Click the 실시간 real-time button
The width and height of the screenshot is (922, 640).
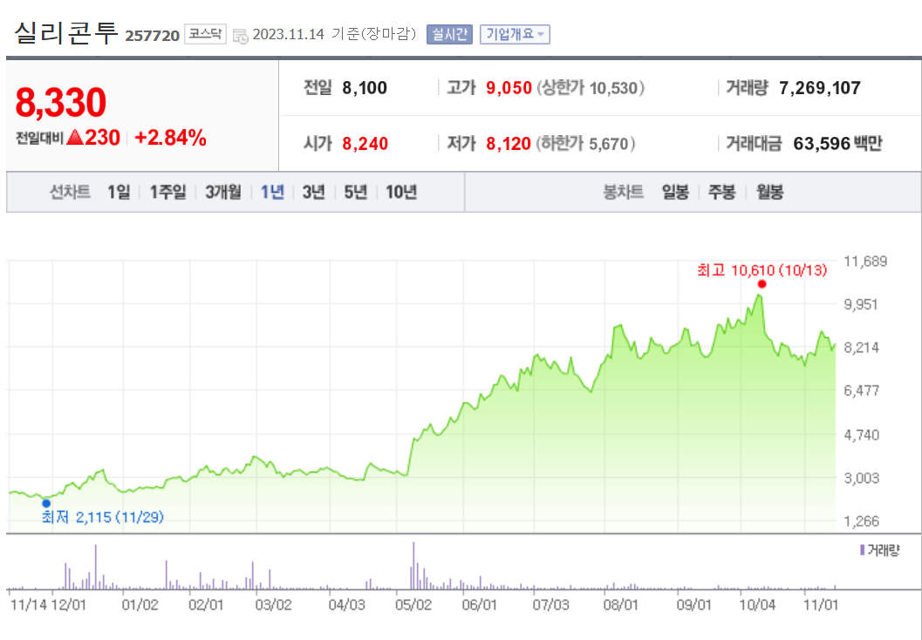tap(449, 34)
